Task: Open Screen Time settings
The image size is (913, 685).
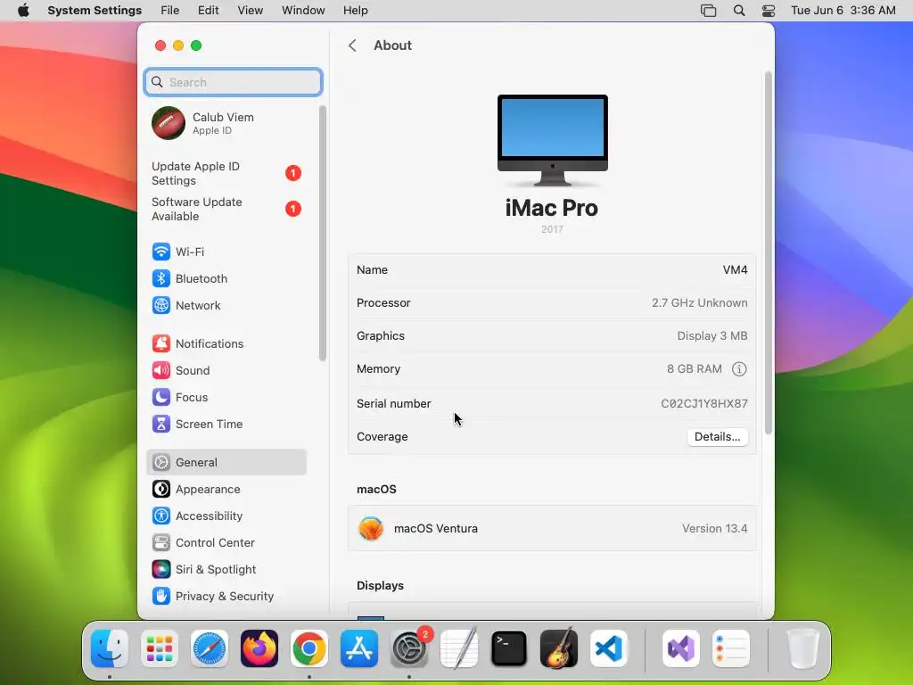Action: tap(226, 424)
